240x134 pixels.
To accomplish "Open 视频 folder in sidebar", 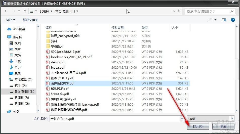I will [15, 43].
